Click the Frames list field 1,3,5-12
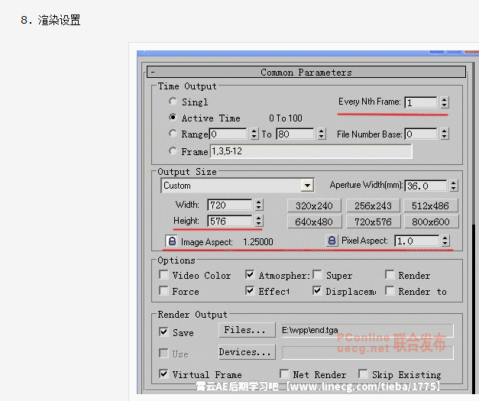The height and width of the screenshot is (401, 479). point(311,151)
